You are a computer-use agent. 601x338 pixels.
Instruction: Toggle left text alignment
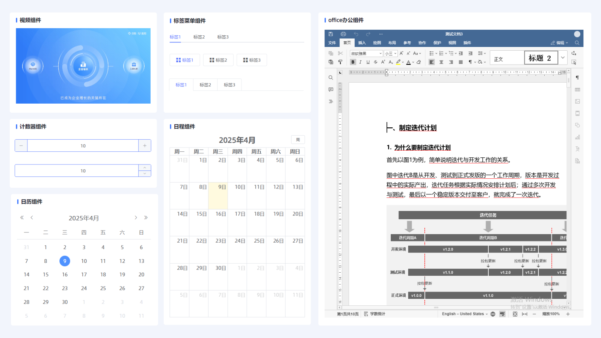pos(432,62)
